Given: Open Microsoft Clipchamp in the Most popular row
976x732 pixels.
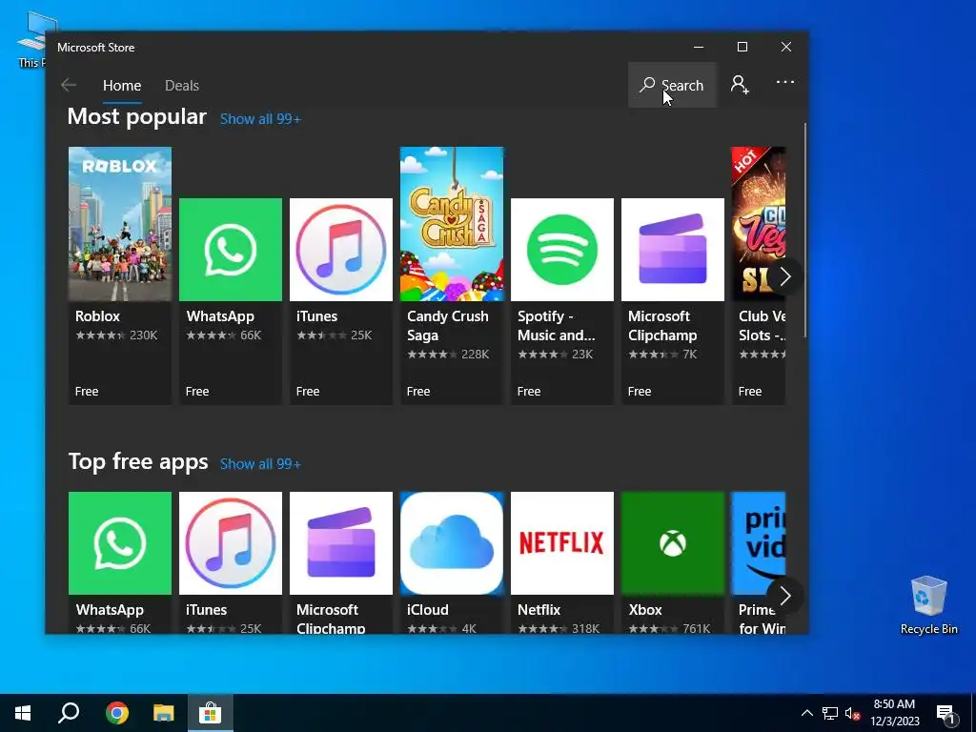Looking at the screenshot, I should coord(673,301).
